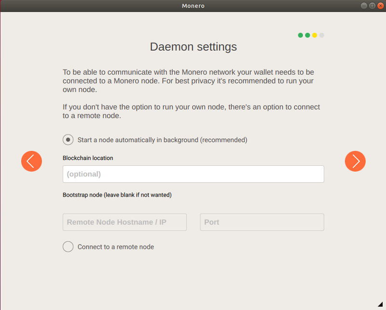Image resolution: width=386 pixels, height=310 pixels.
Task: Click the Monero title bar text
Action: [193, 6]
